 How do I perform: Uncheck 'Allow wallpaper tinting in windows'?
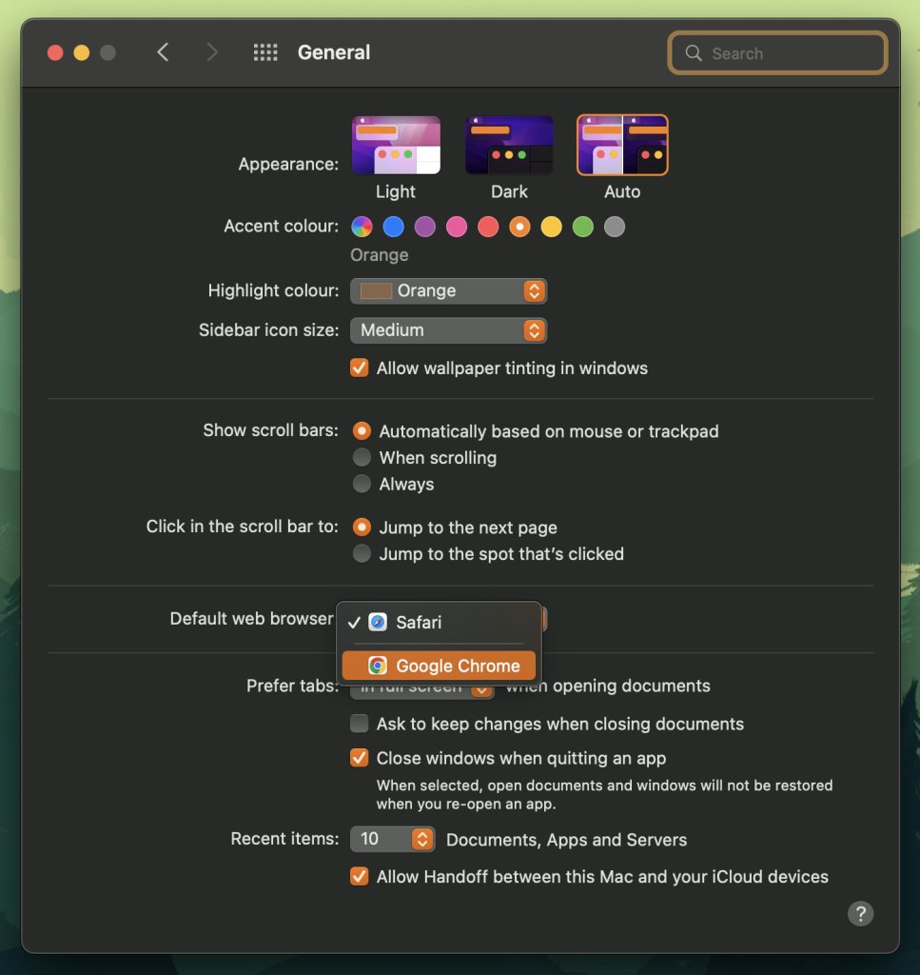pos(359,368)
